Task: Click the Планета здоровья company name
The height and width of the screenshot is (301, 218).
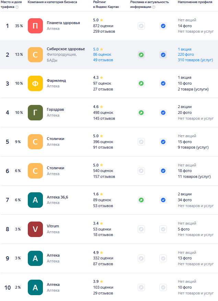Action: coord(63,23)
